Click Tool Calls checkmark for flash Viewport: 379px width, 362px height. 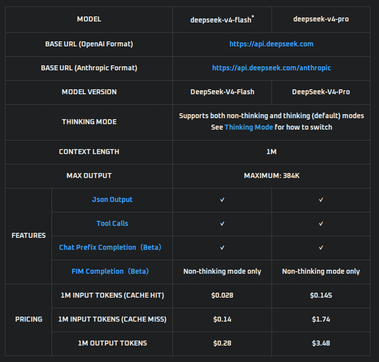coord(222,224)
